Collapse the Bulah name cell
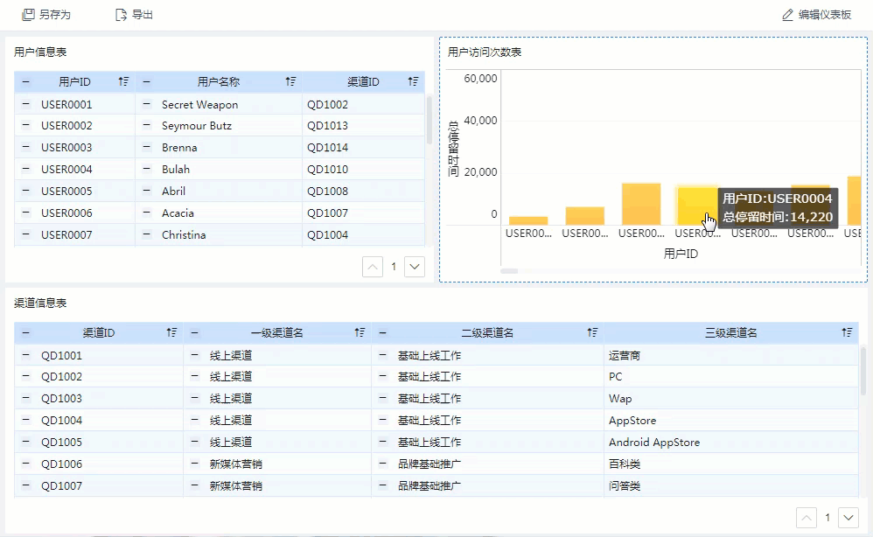Viewport: 873px width, 537px height. click(x=146, y=169)
